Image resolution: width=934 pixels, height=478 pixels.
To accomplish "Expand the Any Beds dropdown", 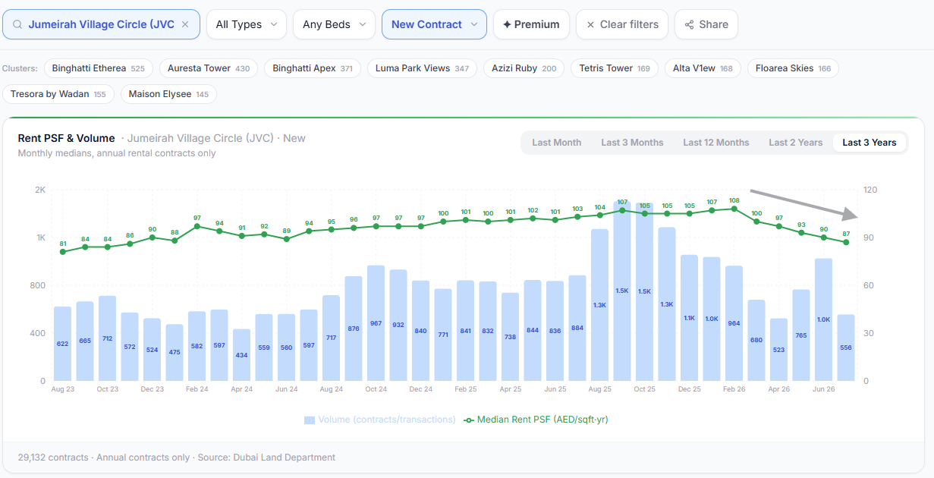I will point(334,24).
